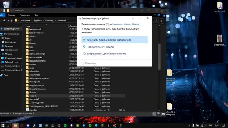This screenshot has height=128, width=228.
Task: Select the 'XaeroWaypoints_BACKUP032021' folder
Action: (x=76, y=106)
